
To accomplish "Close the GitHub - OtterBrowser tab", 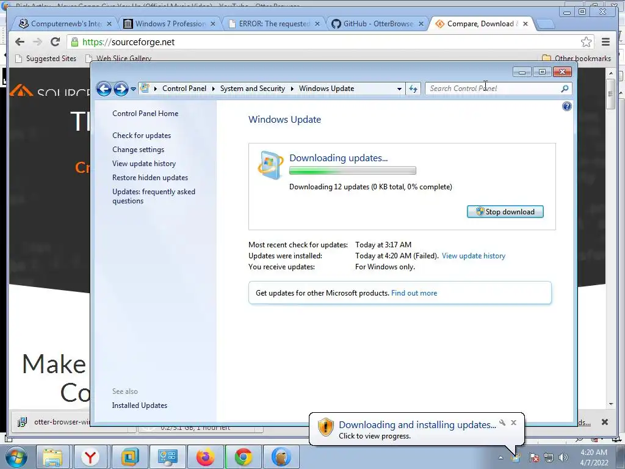I will pos(421,24).
